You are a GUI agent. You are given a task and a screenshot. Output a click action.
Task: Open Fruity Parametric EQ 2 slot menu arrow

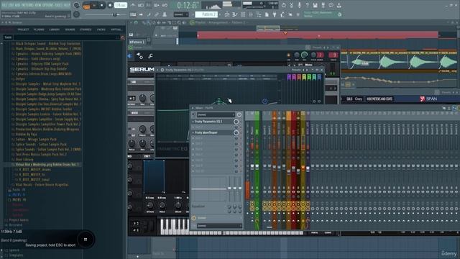click(x=193, y=122)
